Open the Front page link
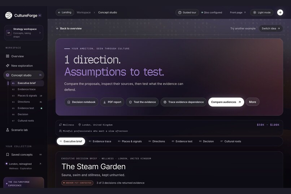This screenshot has height=194, width=291. pos(238,12)
